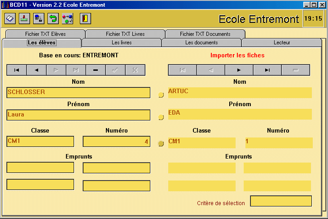Click the exit door icon
Screen dimensions: 328x219
85,18
